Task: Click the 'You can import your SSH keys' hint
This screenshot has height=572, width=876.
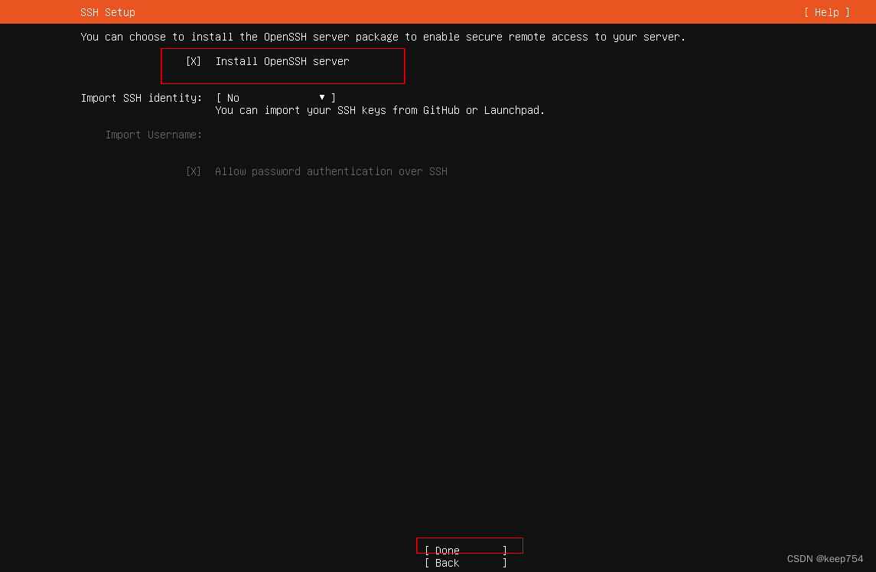Action: coord(380,111)
